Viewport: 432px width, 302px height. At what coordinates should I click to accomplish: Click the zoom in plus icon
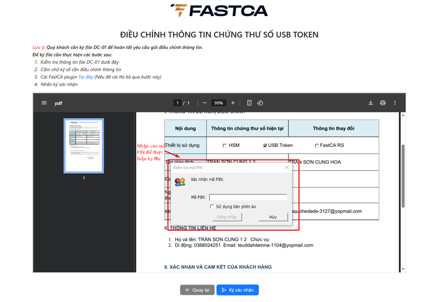click(x=233, y=103)
